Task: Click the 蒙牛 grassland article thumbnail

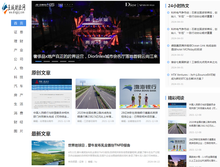Action: click(x=48, y=153)
